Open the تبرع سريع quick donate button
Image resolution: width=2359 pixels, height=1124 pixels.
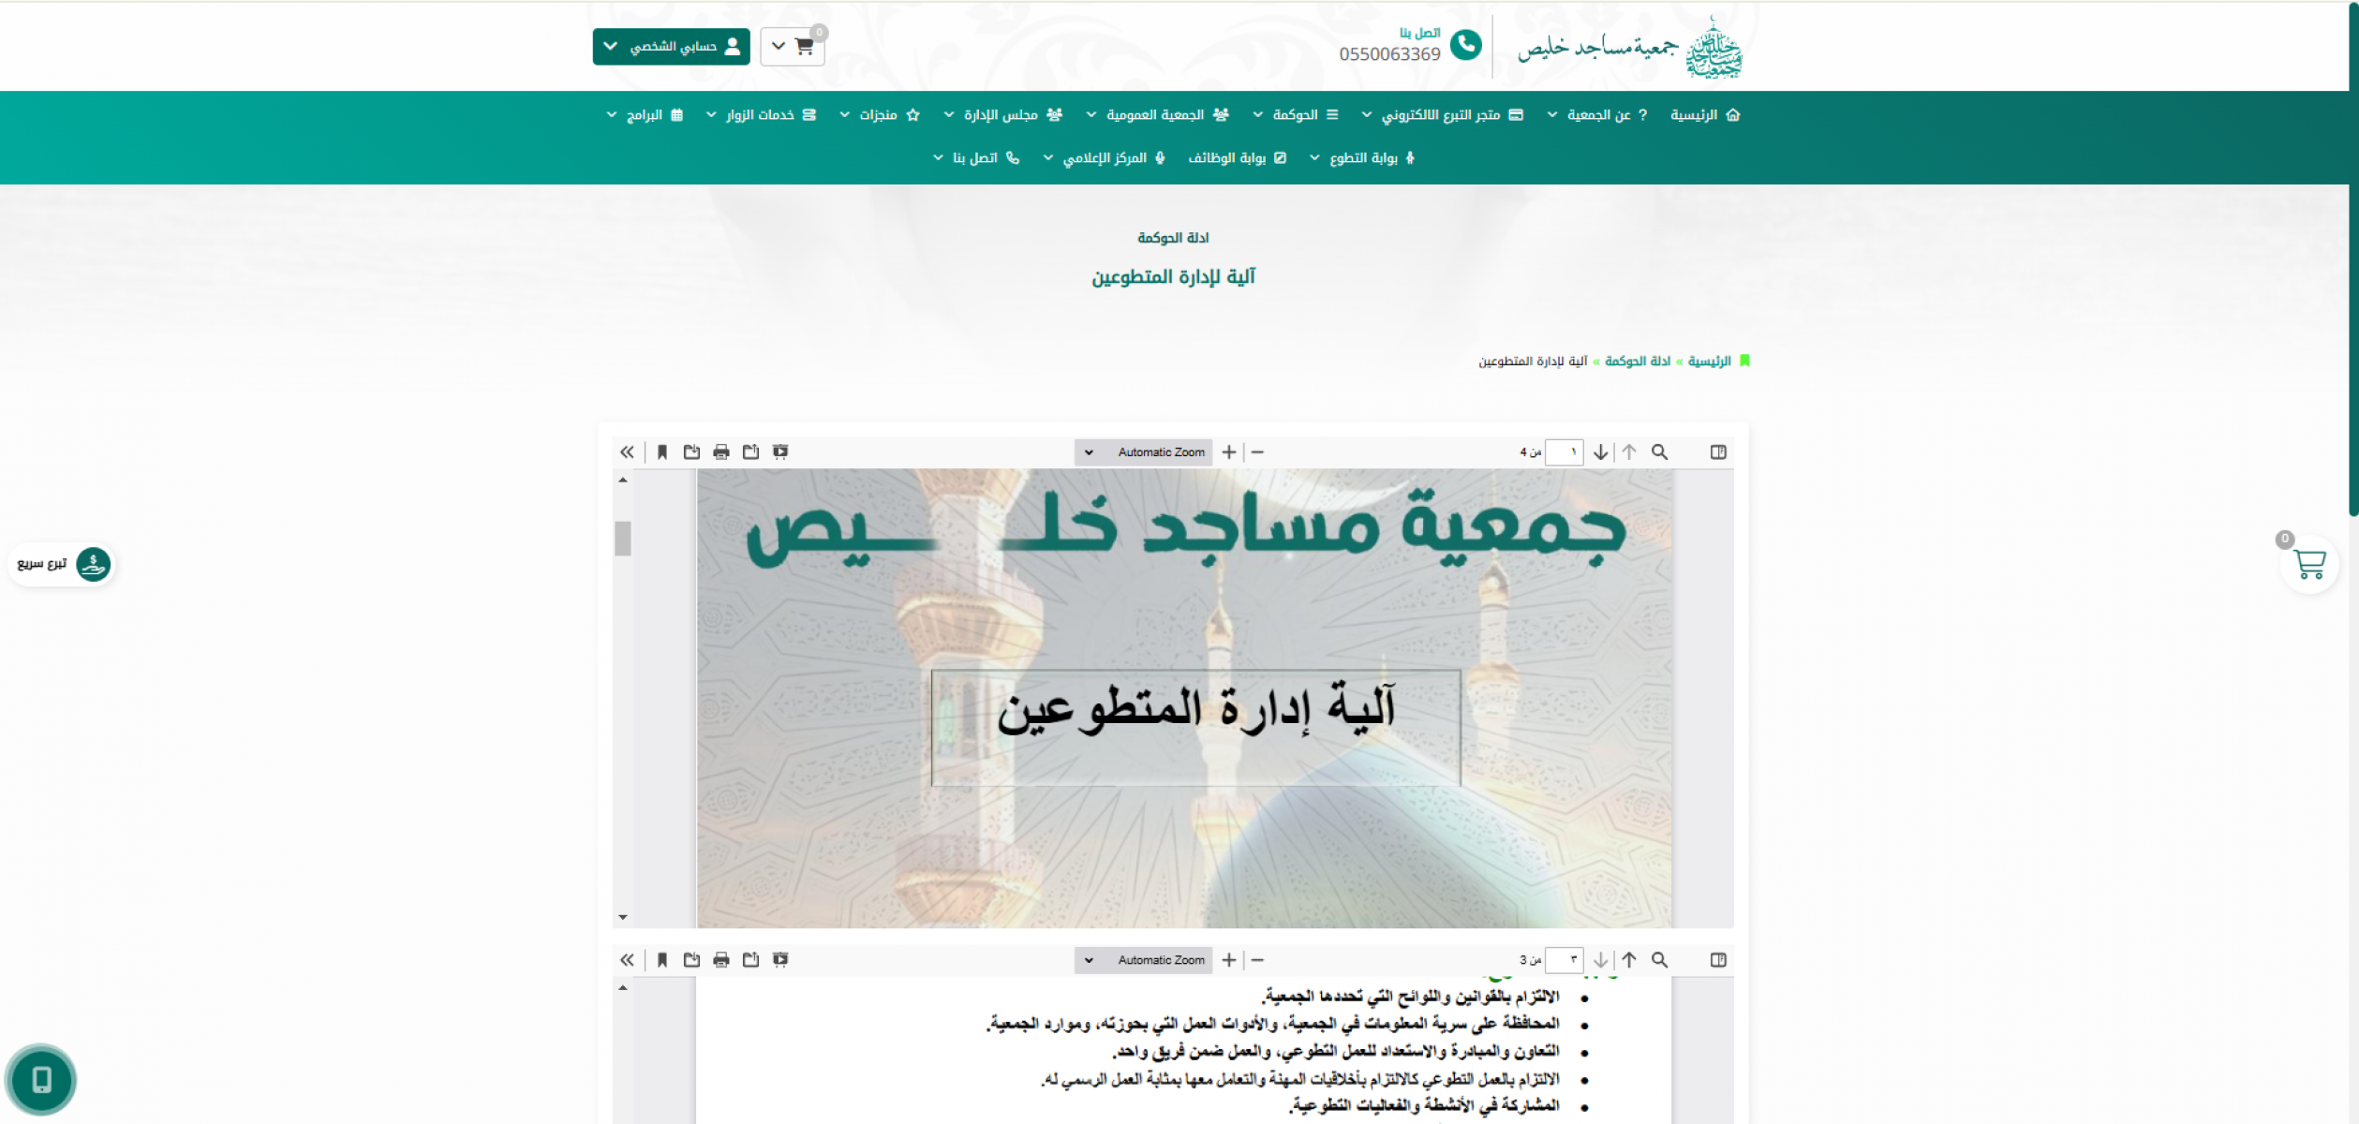click(62, 565)
